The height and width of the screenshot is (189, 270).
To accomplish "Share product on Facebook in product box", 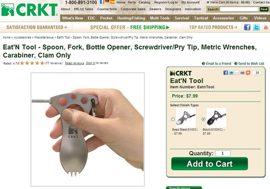I will 225,73.
